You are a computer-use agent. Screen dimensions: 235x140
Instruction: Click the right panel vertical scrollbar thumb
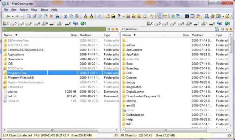[231, 45]
